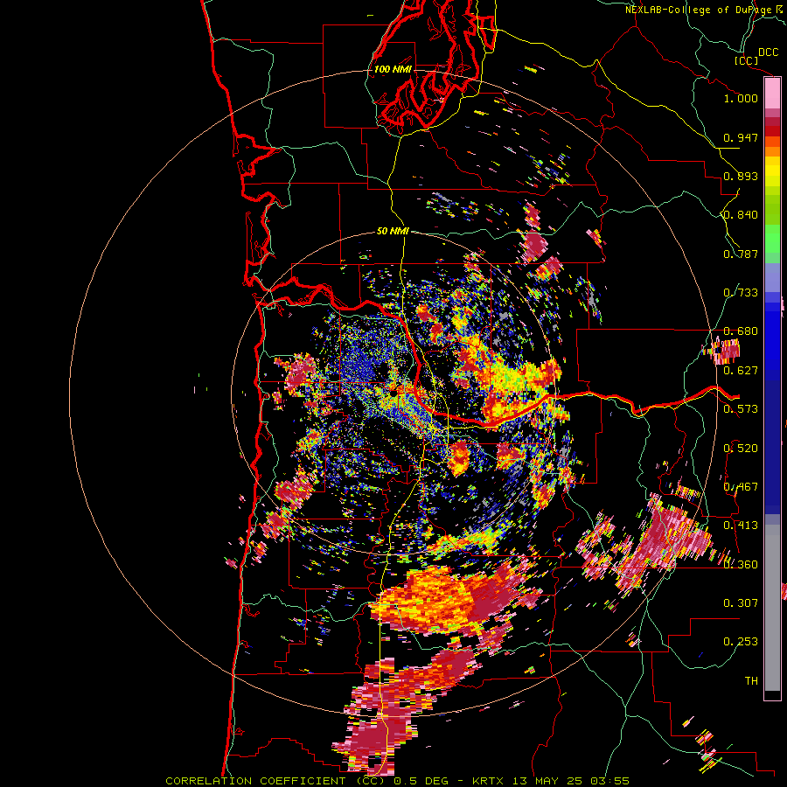The image size is (787, 787).
Task: Click the 0.360 scale value
Action: [x=741, y=565]
